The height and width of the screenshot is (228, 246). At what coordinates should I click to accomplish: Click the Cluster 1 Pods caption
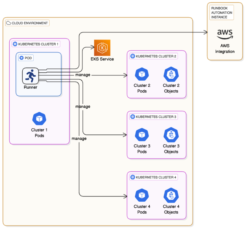39,133
